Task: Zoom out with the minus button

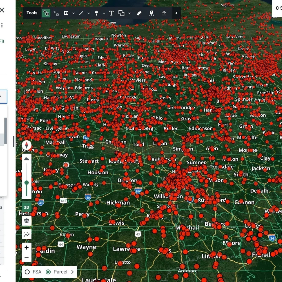Action: (26, 257)
